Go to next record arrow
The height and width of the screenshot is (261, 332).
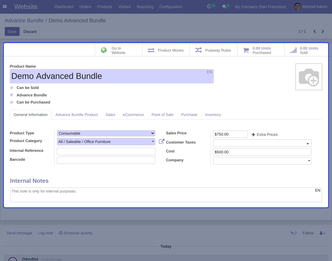pyautogui.click(x=323, y=31)
